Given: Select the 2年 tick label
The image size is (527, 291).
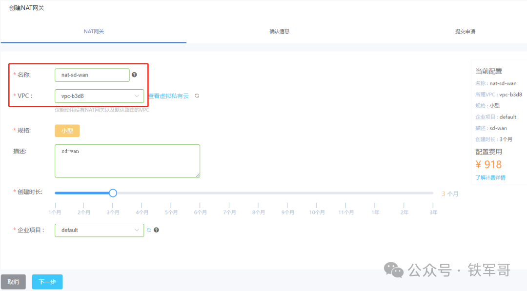Looking at the screenshot, I should click(x=404, y=213).
